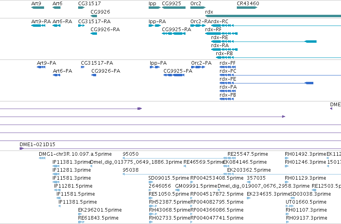This screenshot has width=341, height=224.
Task: Click the UT01660.5prime EST label
Action: pyautogui.click(x=306, y=202)
